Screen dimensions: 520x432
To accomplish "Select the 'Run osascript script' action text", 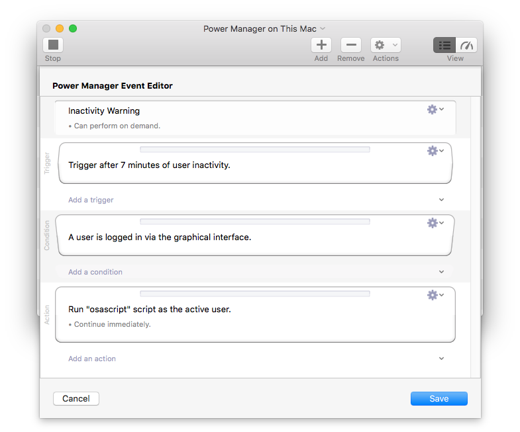I will point(150,310).
